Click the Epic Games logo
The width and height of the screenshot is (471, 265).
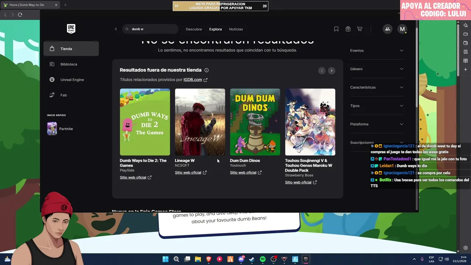point(71,29)
